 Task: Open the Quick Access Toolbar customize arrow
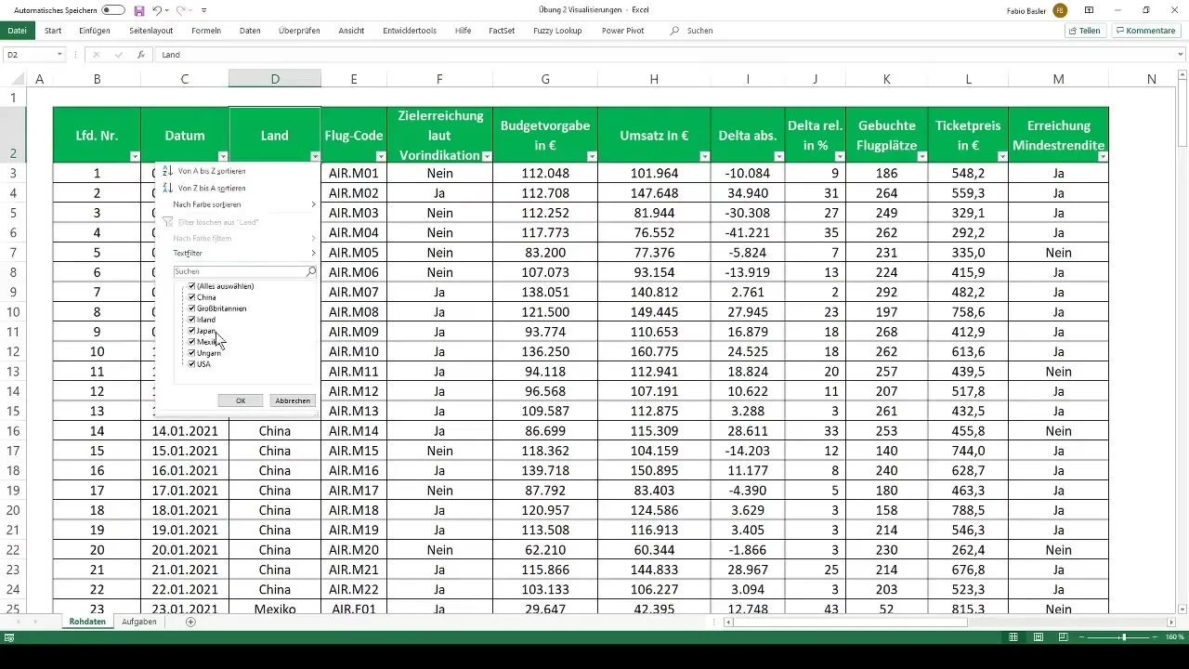(x=203, y=10)
